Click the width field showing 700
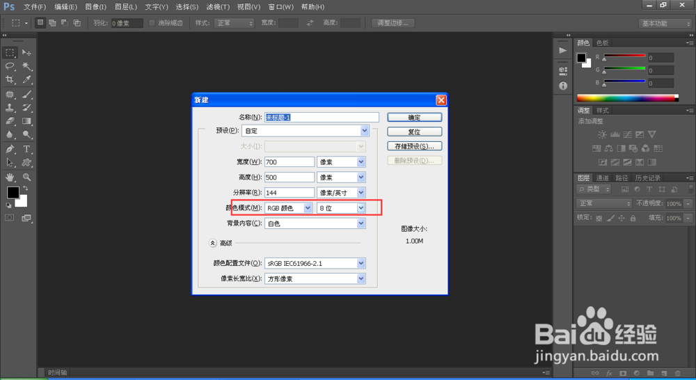The width and height of the screenshot is (696, 380). (x=290, y=162)
